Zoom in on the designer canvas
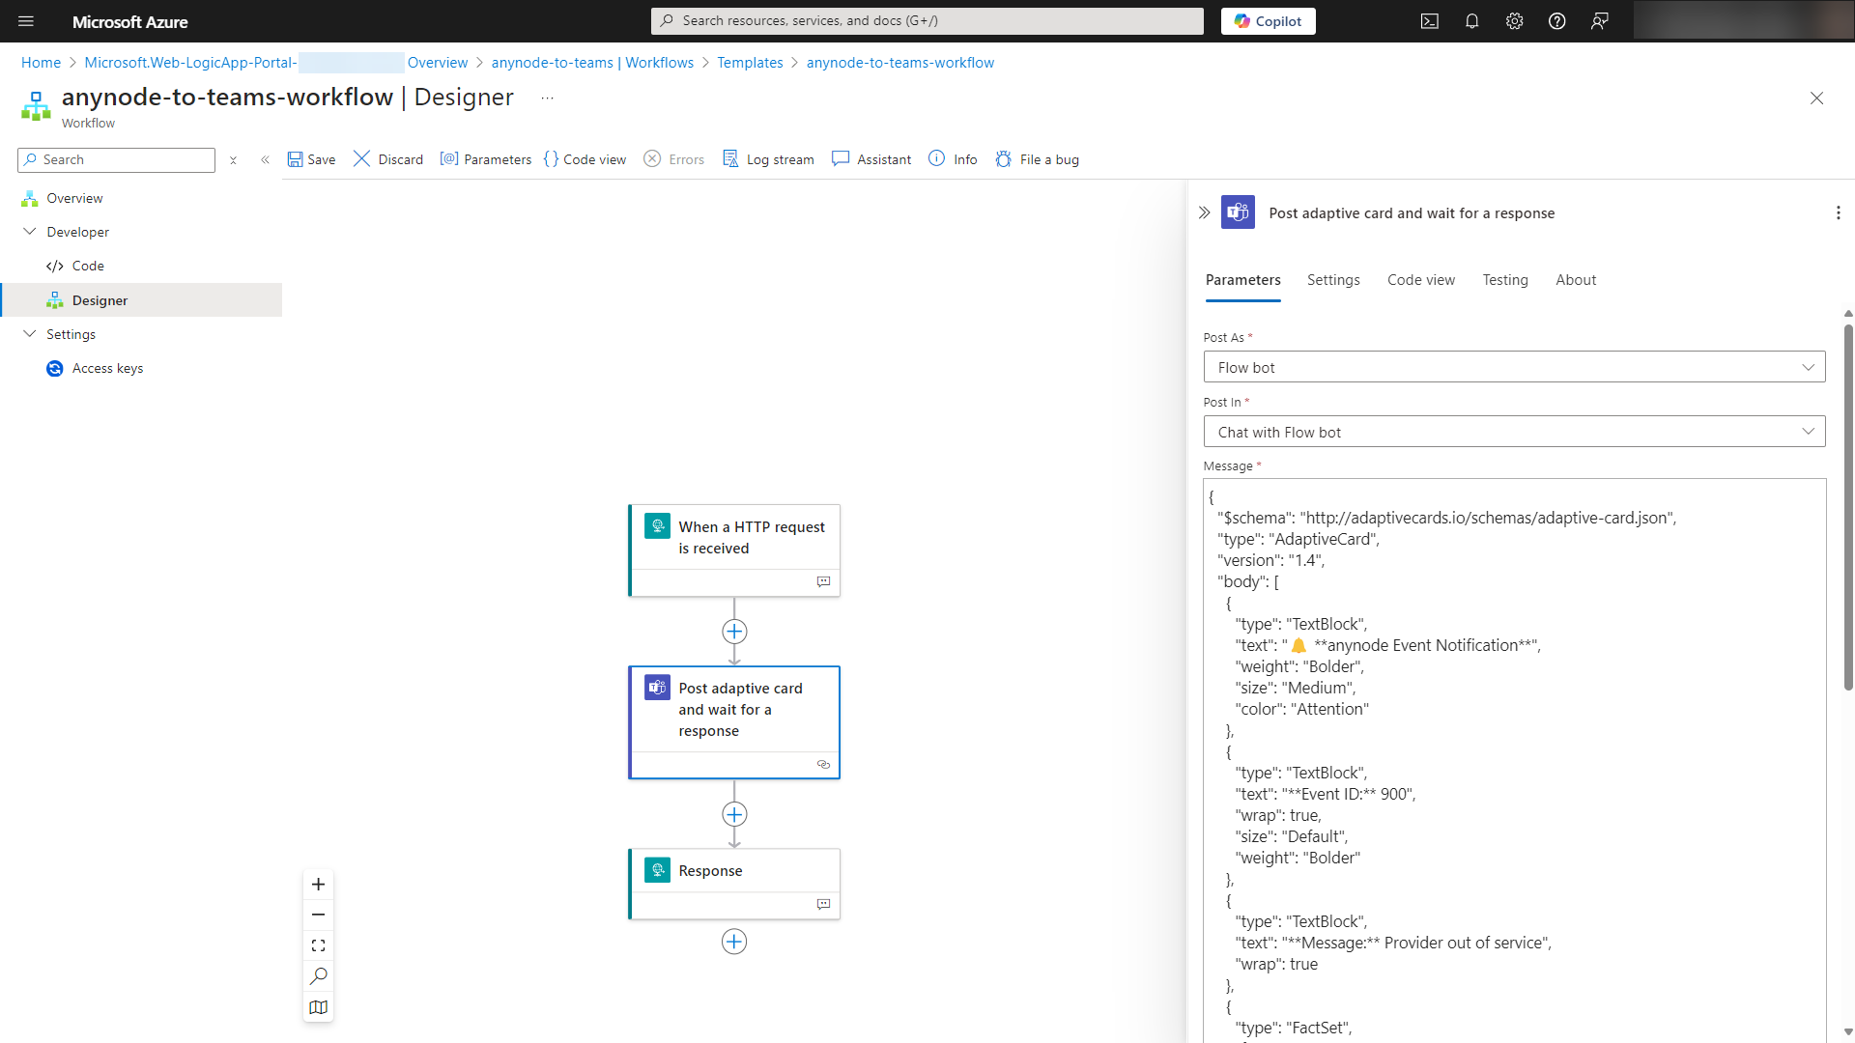Image resolution: width=1855 pixels, height=1043 pixels. 318,884
